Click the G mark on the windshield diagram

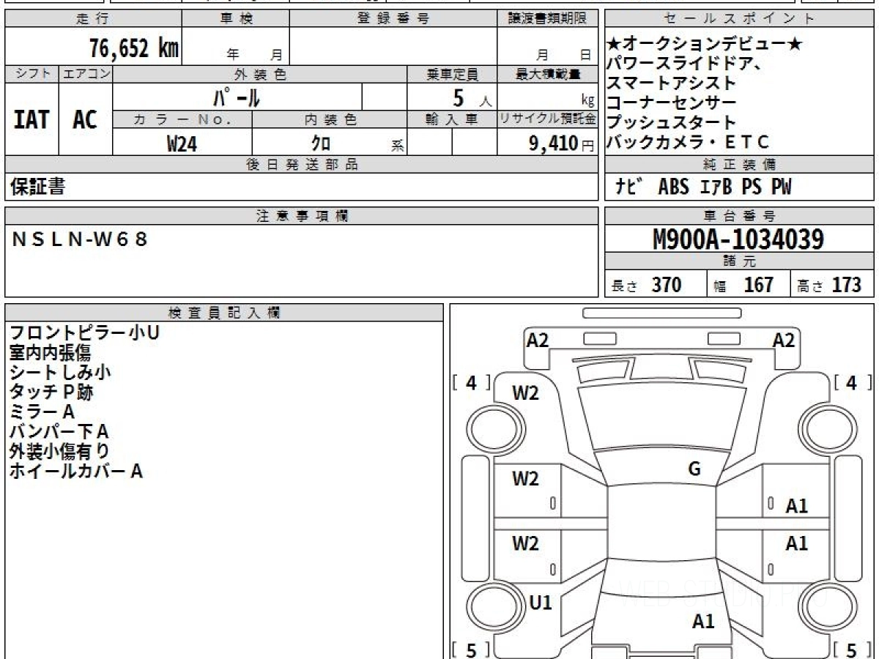click(694, 469)
